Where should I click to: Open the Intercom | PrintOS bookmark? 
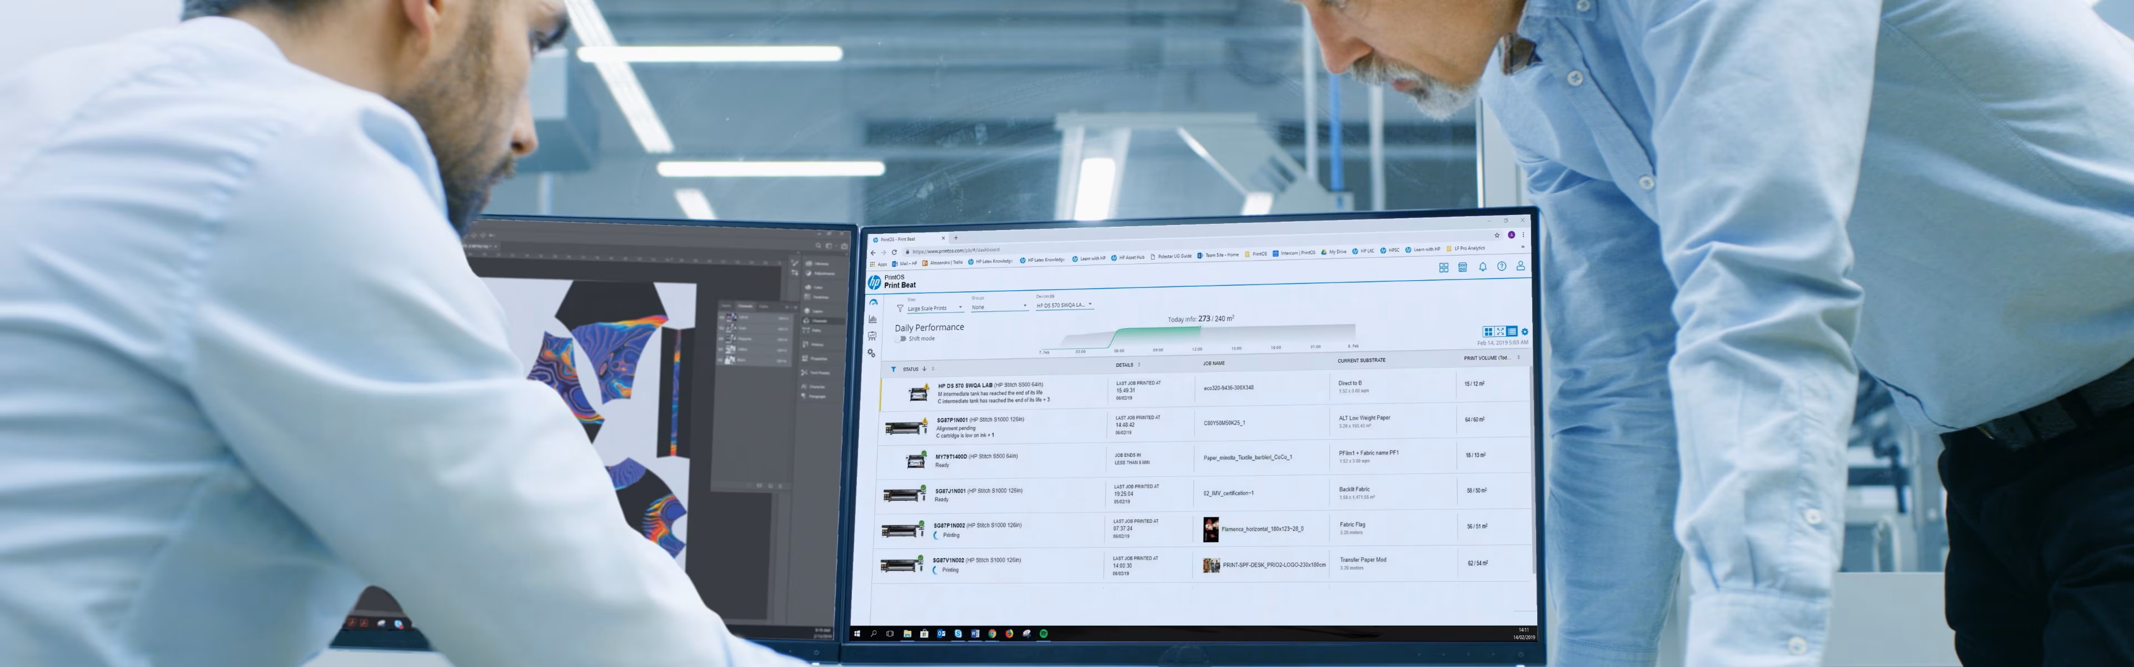1294,253
